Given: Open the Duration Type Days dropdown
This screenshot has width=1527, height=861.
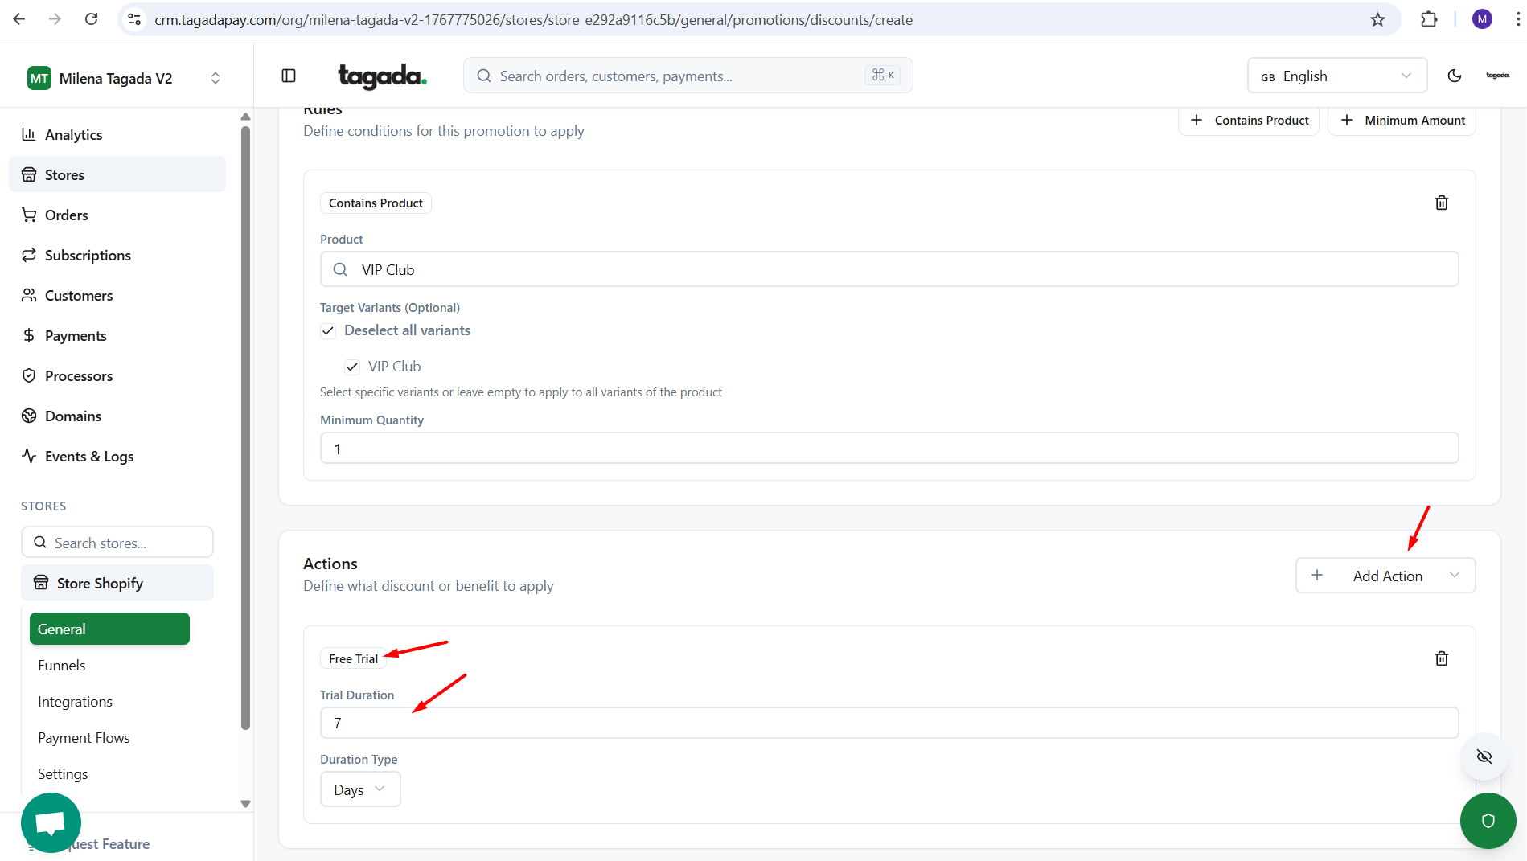Looking at the screenshot, I should (359, 789).
